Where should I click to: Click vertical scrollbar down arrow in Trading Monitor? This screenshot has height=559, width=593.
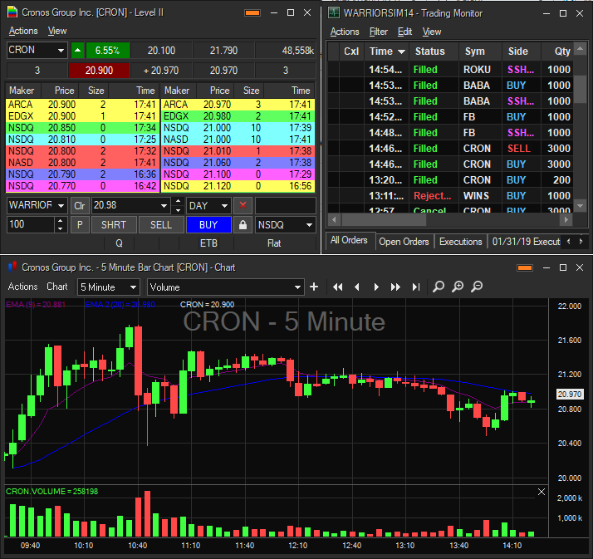(x=580, y=206)
